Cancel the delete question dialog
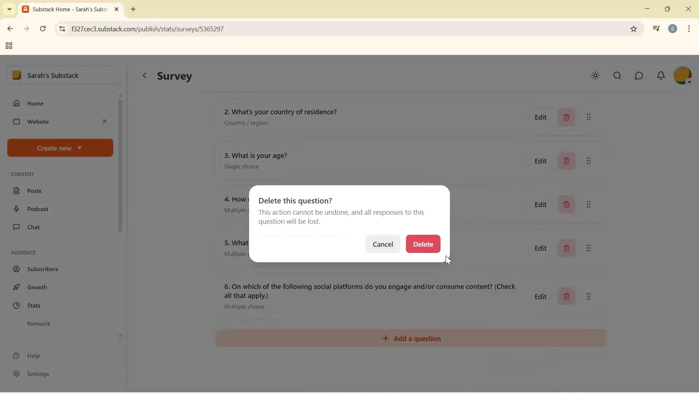699x393 pixels. tap(383, 244)
